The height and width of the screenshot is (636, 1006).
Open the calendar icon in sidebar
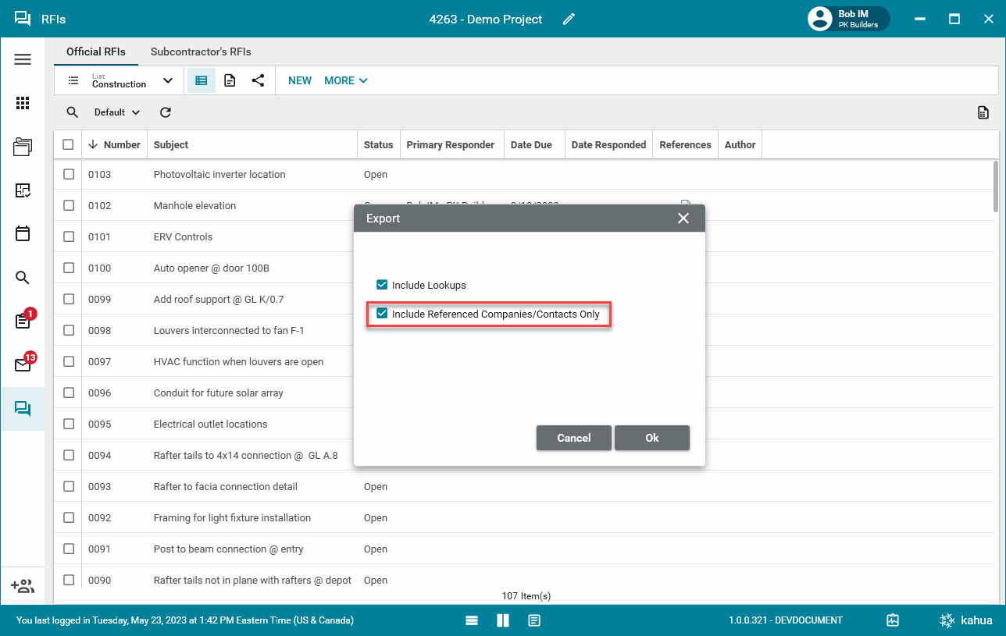(23, 233)
